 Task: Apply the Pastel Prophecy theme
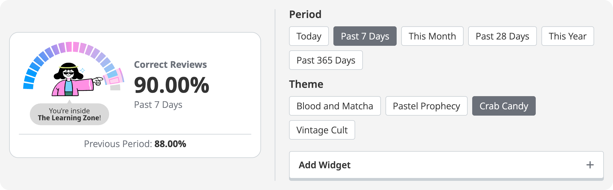point(426,106)
